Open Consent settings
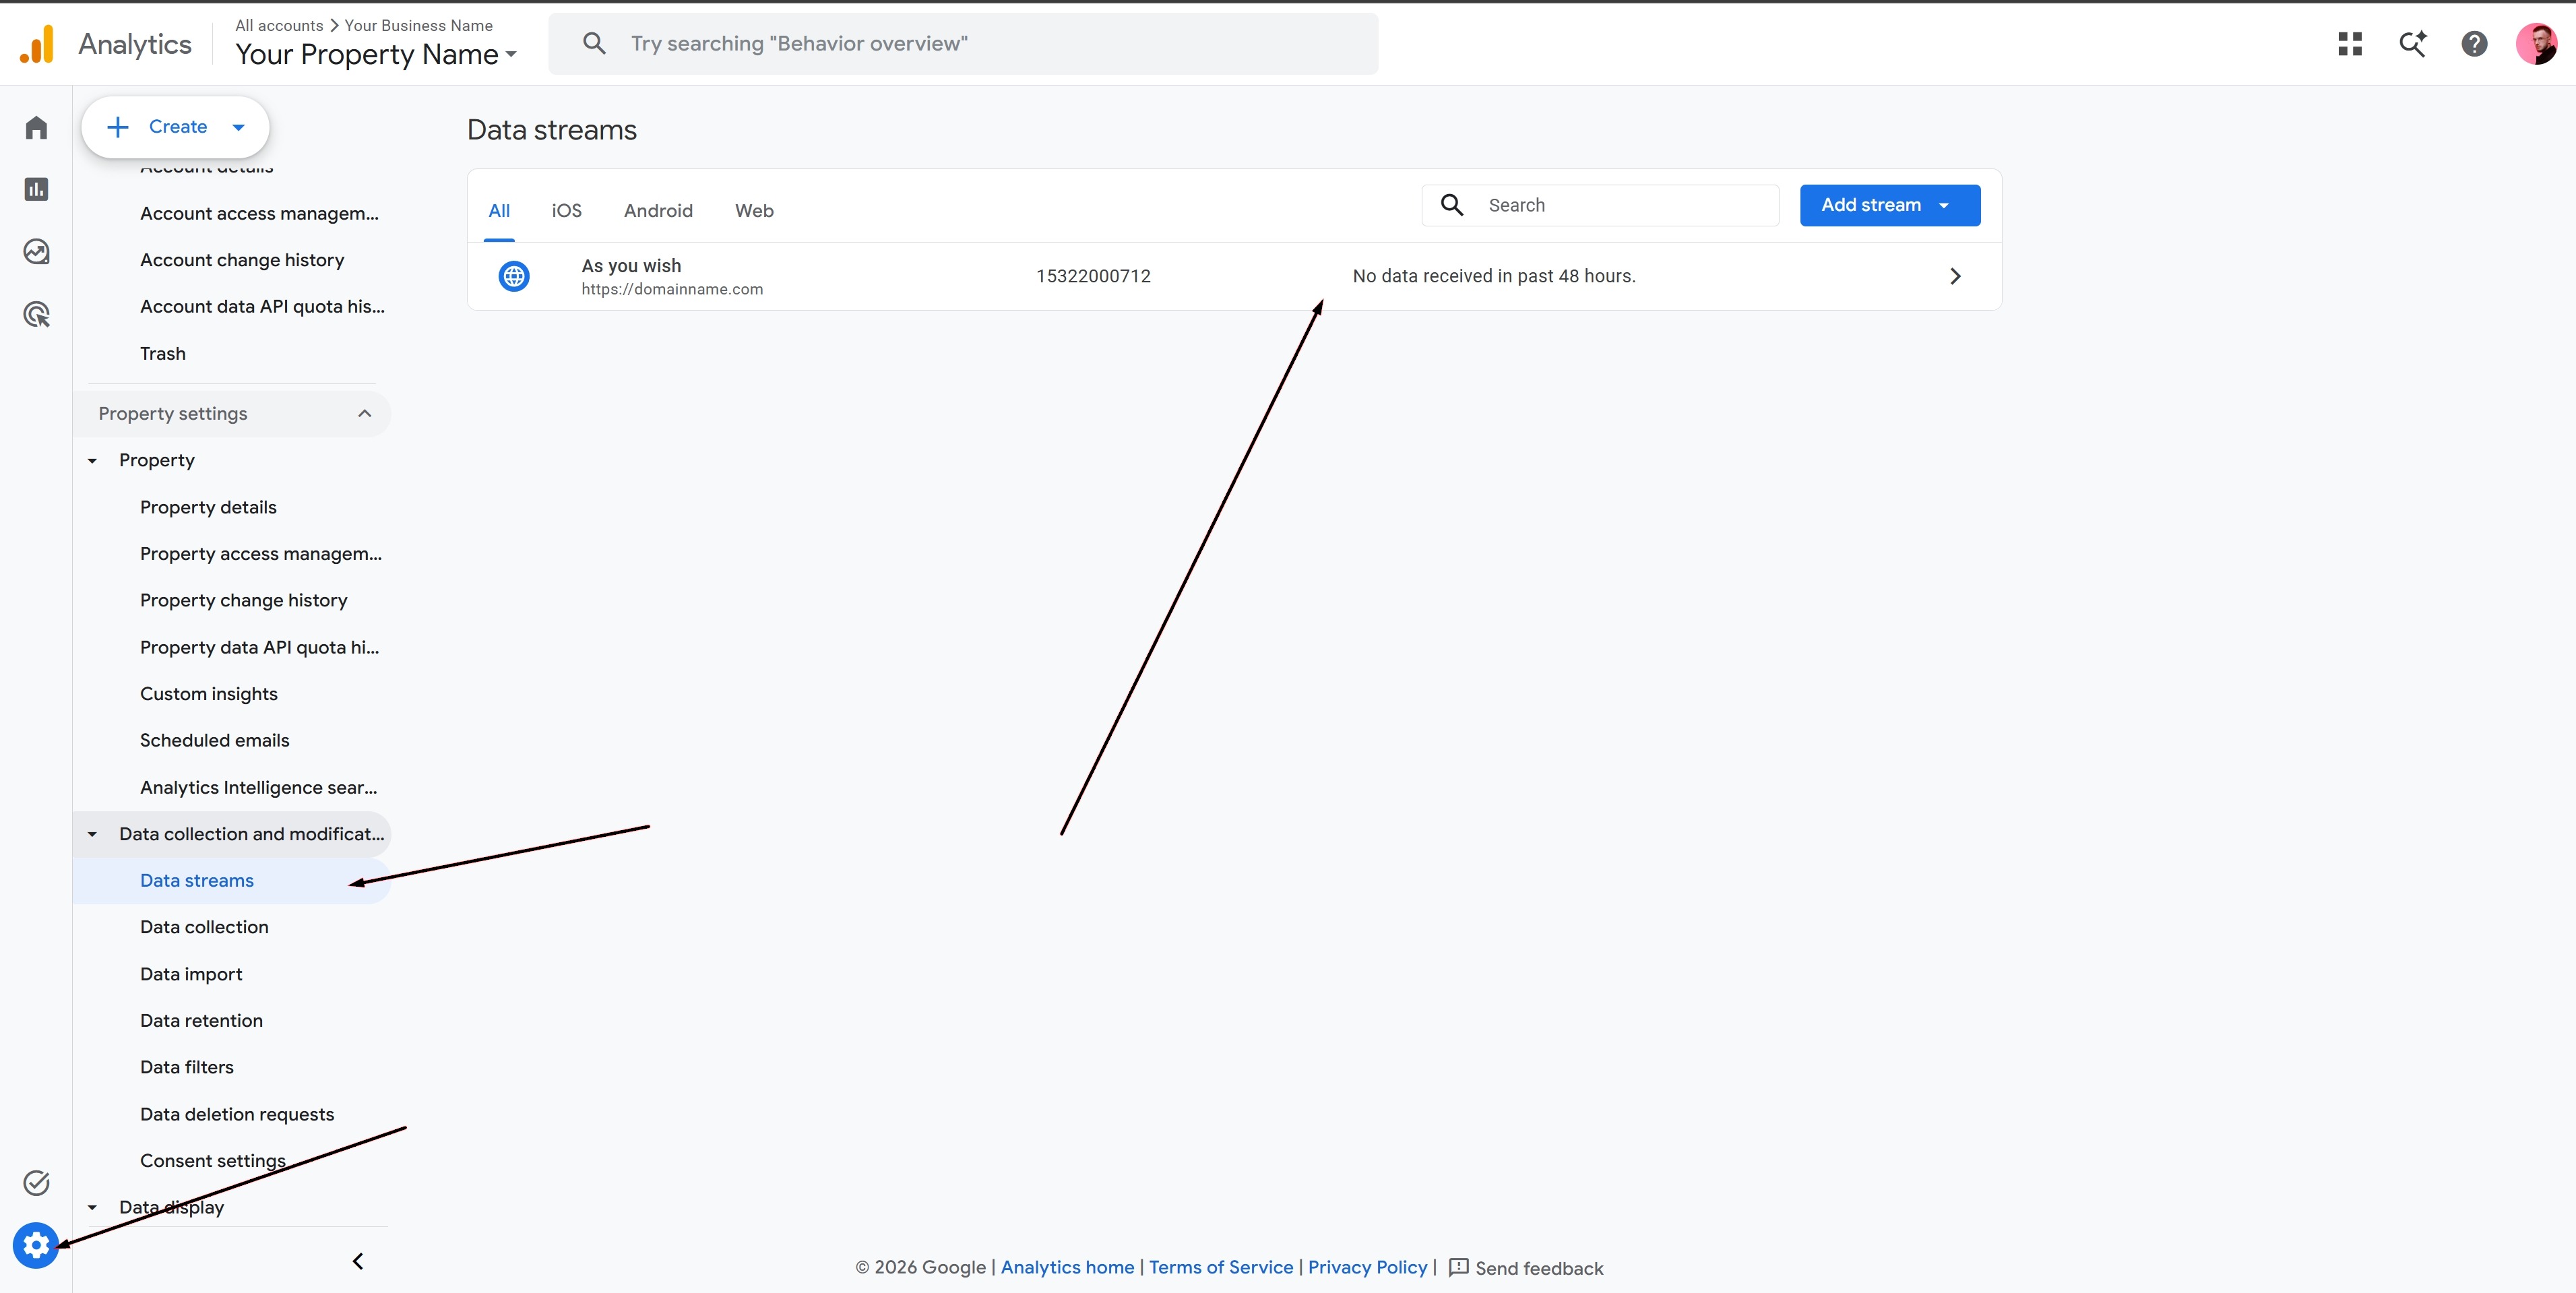 coord(213,1160)
